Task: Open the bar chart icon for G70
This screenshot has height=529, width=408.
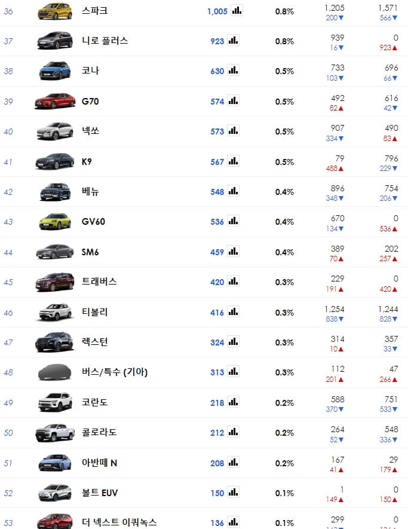Action: pos(233,100)
